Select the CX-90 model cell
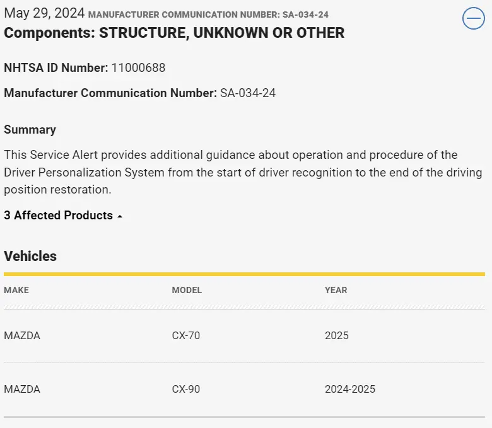492x428 pixels. click(186, 389)
